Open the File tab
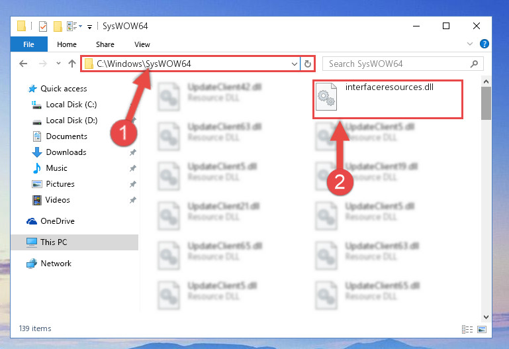The image size is (509, 349). pyautogui.click(x=28, y=44)
